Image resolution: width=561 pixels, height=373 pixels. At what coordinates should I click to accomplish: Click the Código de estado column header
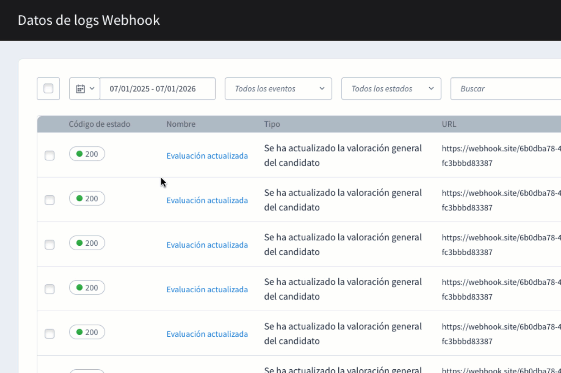click(x=99, y=124)
